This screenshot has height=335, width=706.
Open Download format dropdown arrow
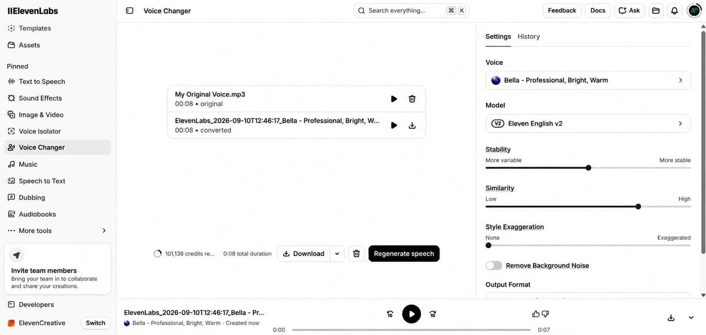click(337, 254)
